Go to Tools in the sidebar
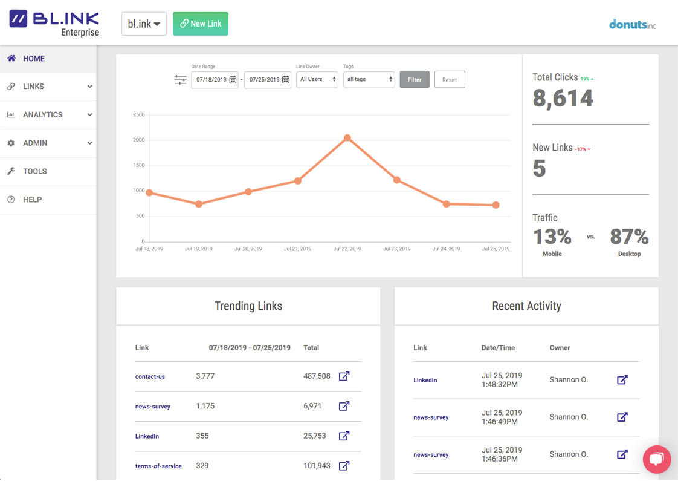678x481 pixels. [35, 172]
